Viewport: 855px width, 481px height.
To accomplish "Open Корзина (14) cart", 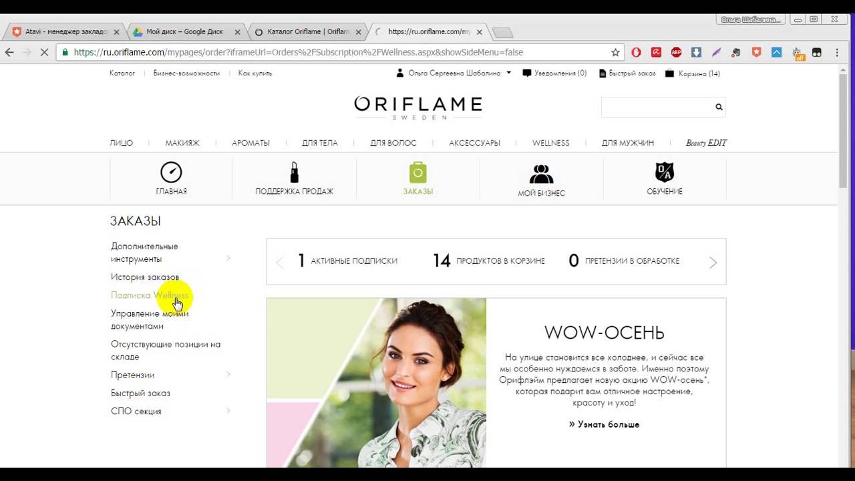I will coord(693,73).
